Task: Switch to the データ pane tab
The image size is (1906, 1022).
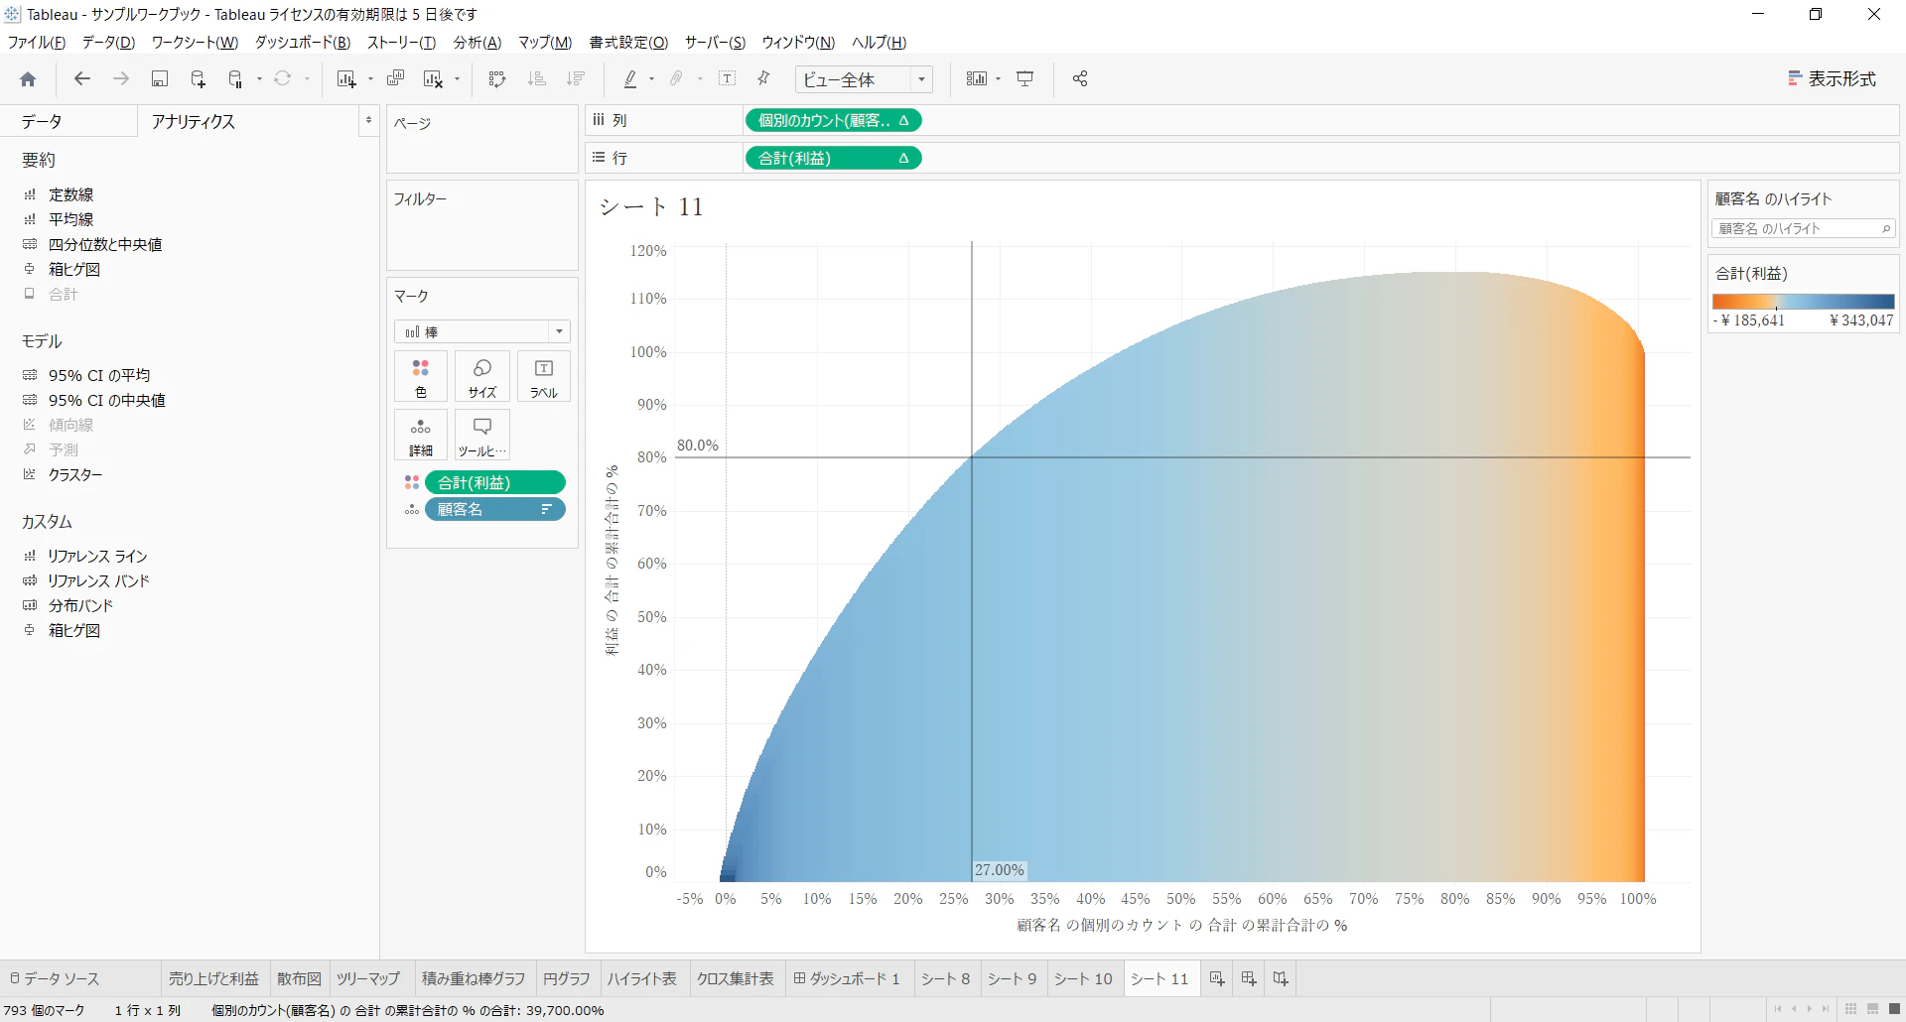Action: [42, 121]
